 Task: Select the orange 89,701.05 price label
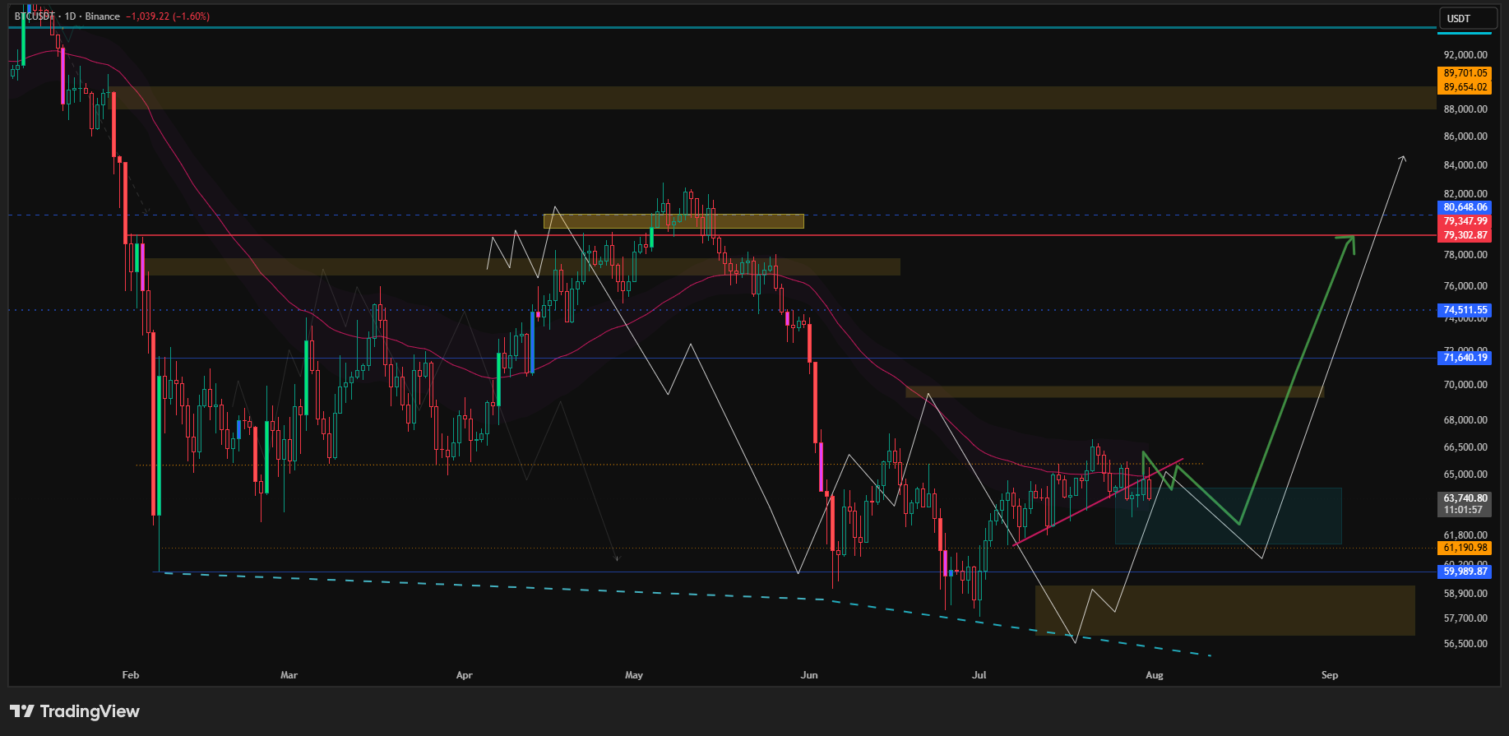point(1465,73)
